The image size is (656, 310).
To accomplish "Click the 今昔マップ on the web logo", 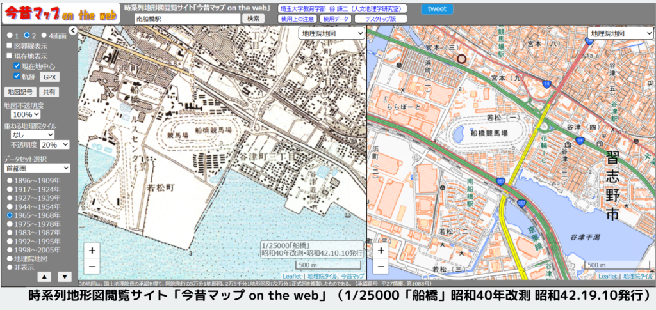I will (60, 14).
